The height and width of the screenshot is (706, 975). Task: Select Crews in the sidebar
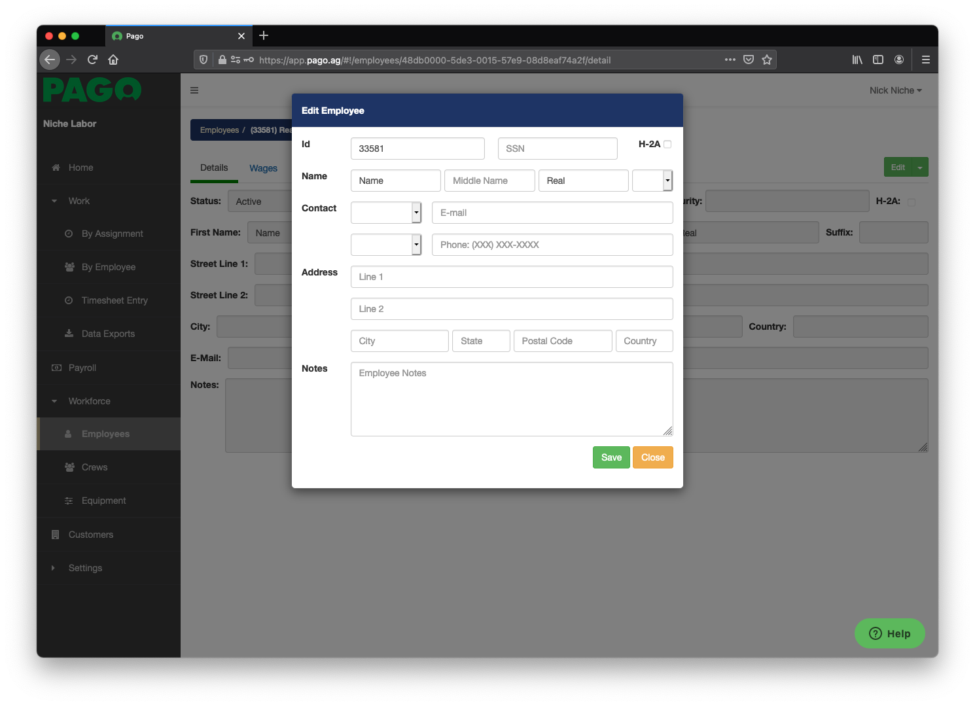(94, 467)
